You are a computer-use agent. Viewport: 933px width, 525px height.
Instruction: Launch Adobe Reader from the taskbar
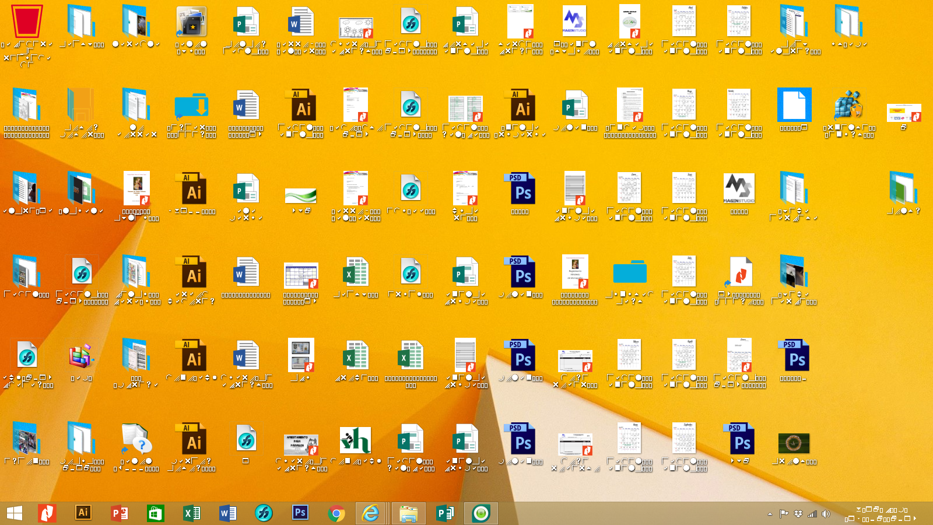click(47, 513)
